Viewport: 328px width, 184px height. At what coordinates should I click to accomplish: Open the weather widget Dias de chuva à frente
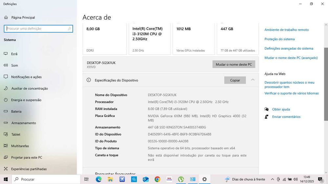click(245, 179)
